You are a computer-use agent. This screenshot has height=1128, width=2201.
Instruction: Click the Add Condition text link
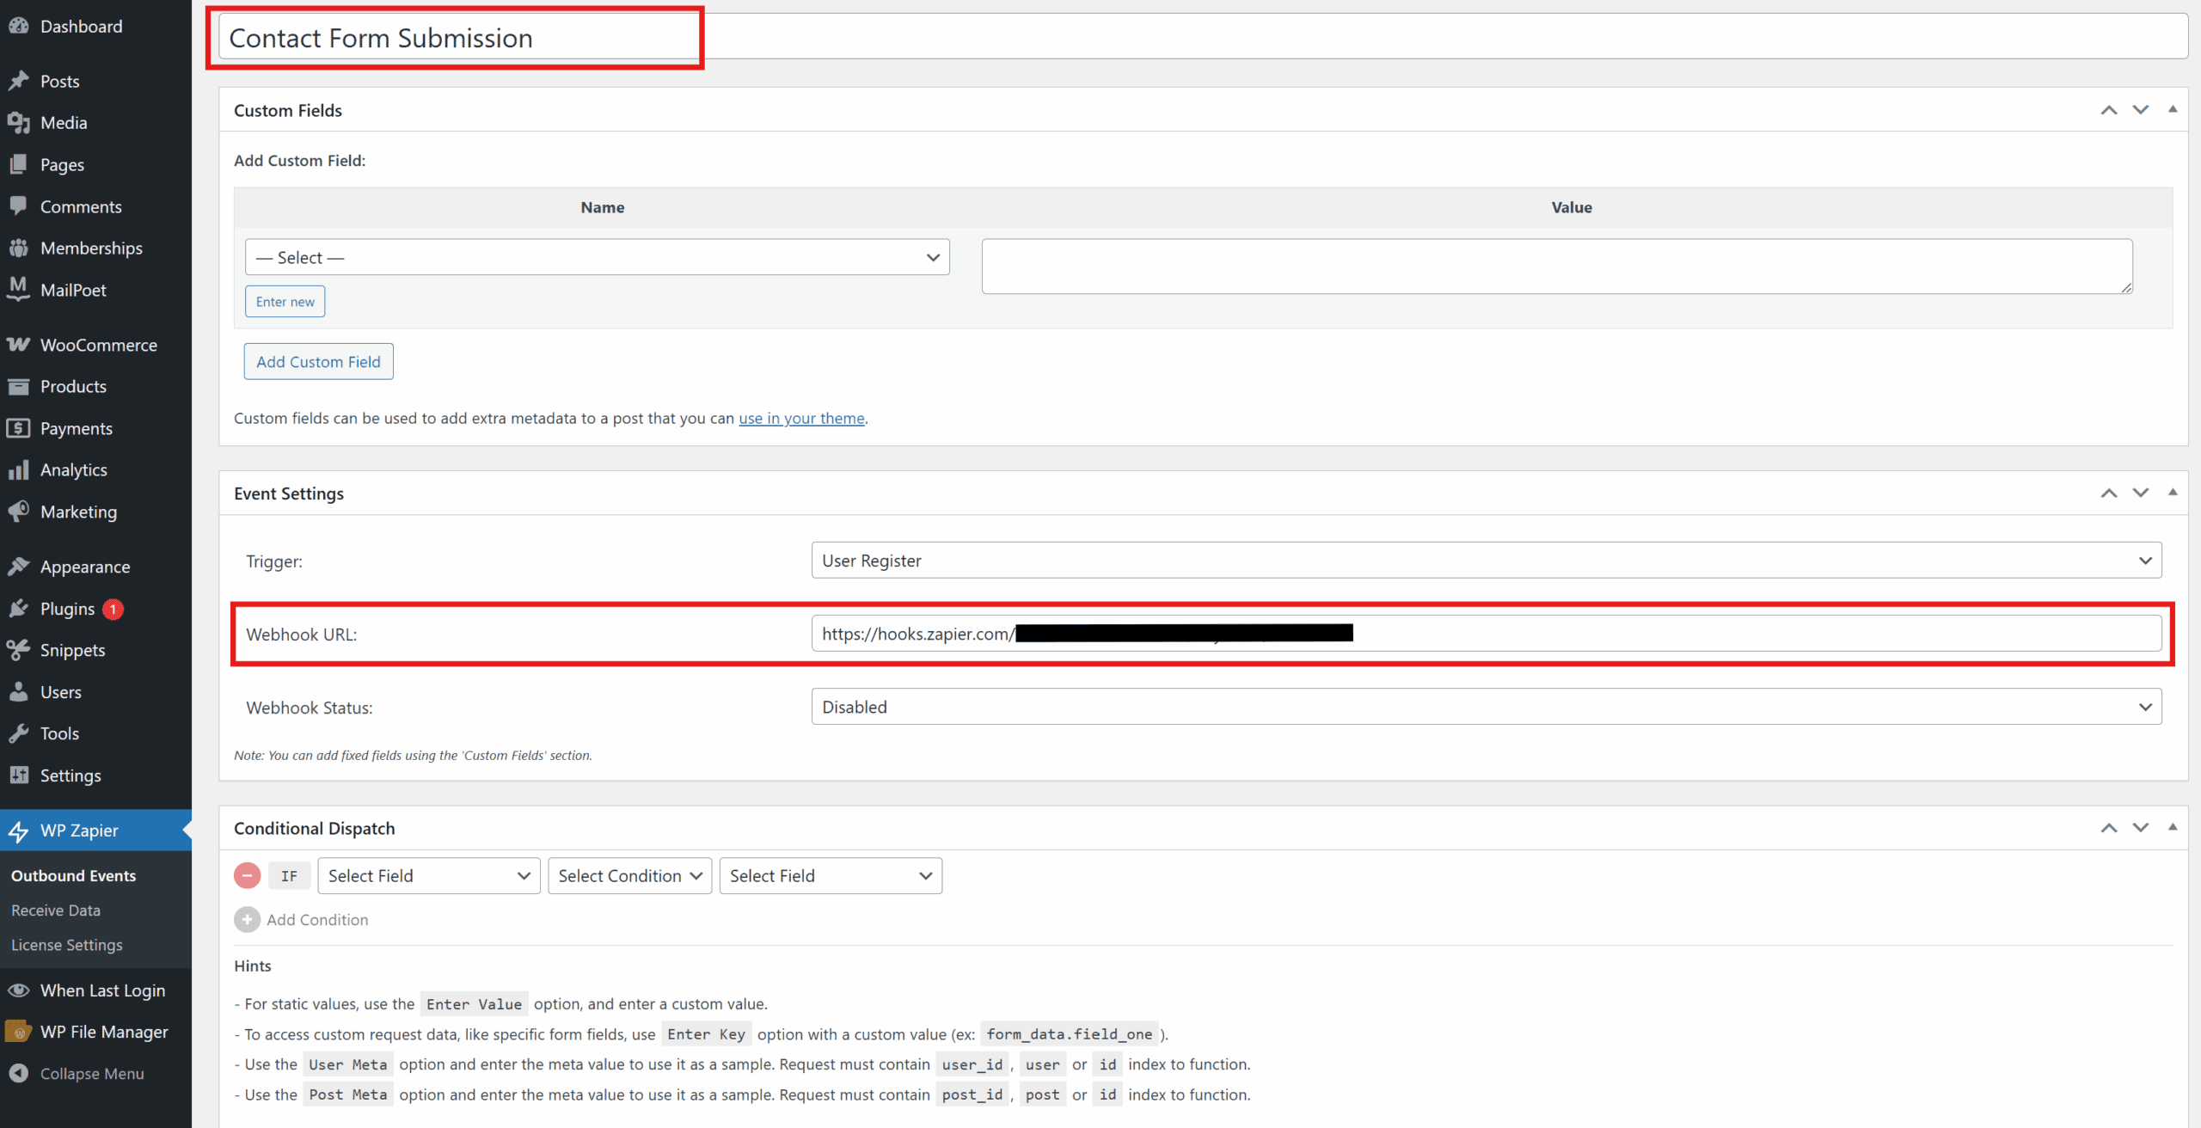click(x=317, y=920)
